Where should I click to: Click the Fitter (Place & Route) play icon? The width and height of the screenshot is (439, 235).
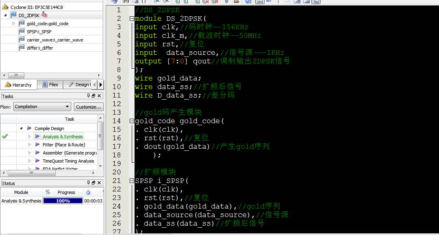tap(37, 145)
